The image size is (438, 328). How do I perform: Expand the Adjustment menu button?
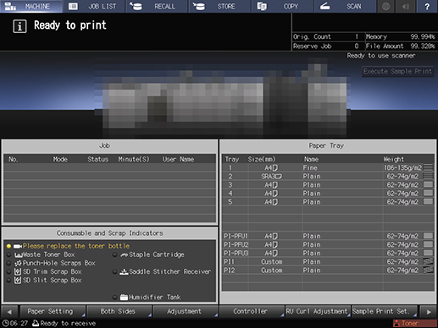pos(186,311)
